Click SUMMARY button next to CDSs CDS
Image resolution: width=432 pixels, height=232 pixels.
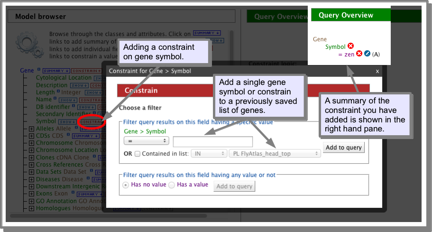tap(85, 136)
